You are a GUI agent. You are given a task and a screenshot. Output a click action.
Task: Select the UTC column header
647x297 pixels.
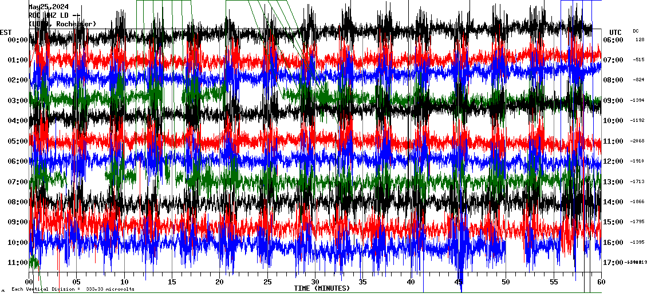pyautogui.click(x=616, y=32)
